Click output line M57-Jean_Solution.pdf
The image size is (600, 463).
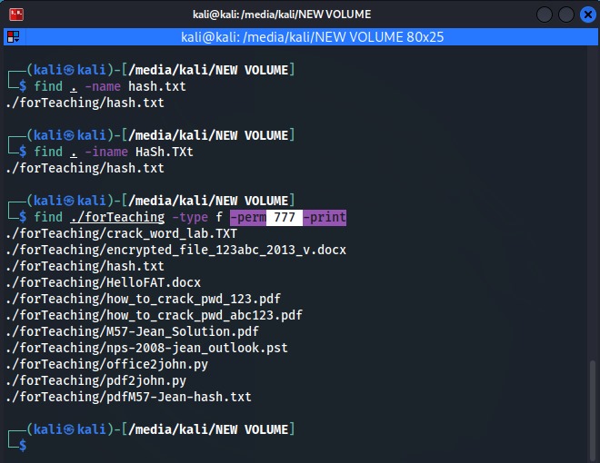click(x=133, y=331)
